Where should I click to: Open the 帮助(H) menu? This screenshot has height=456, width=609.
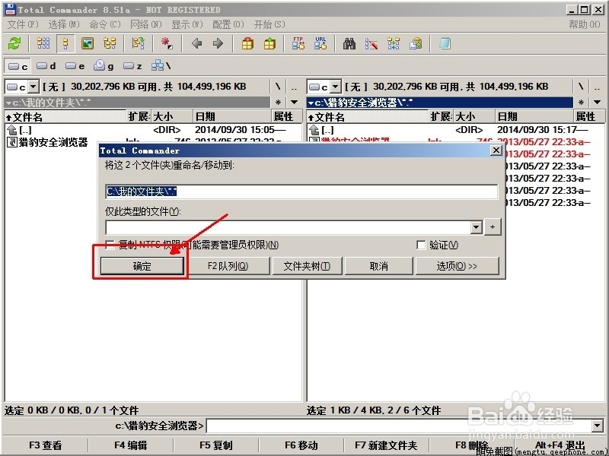584,24
